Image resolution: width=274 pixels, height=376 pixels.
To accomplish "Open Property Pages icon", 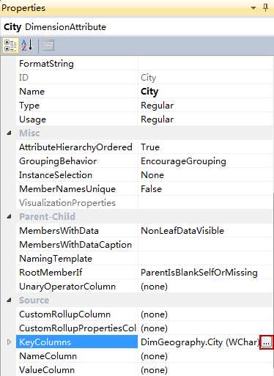I will (48, 45).
